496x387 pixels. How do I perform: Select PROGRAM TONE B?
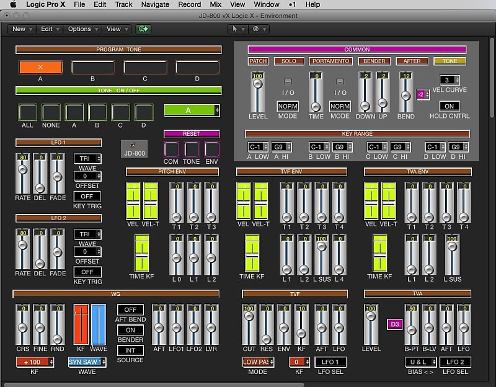pos(92,66)
